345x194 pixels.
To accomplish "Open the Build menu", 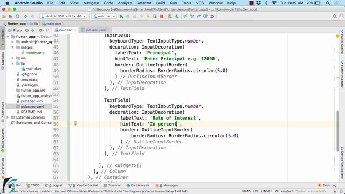I will (x=161, y=3).
